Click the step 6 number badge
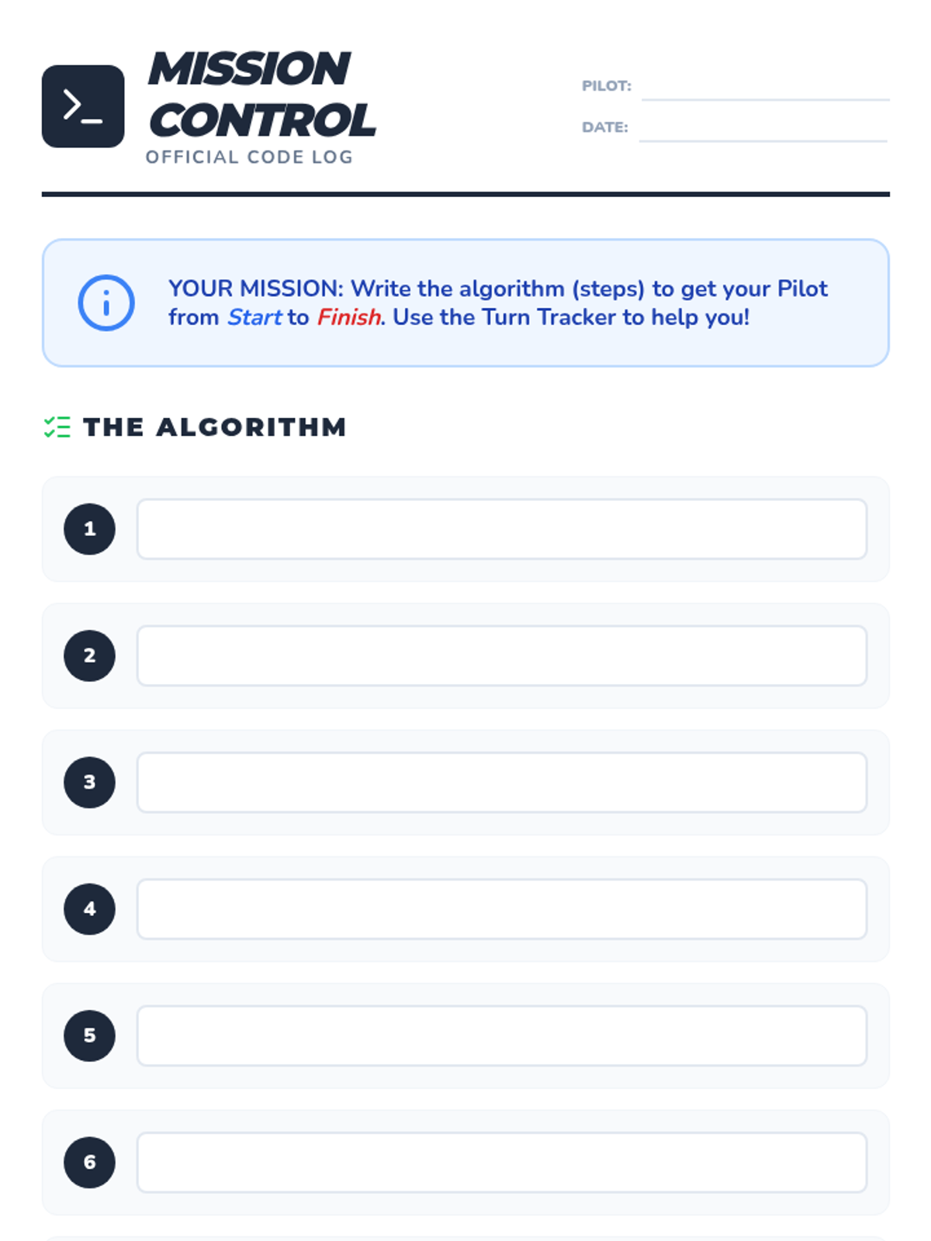 90,1162
